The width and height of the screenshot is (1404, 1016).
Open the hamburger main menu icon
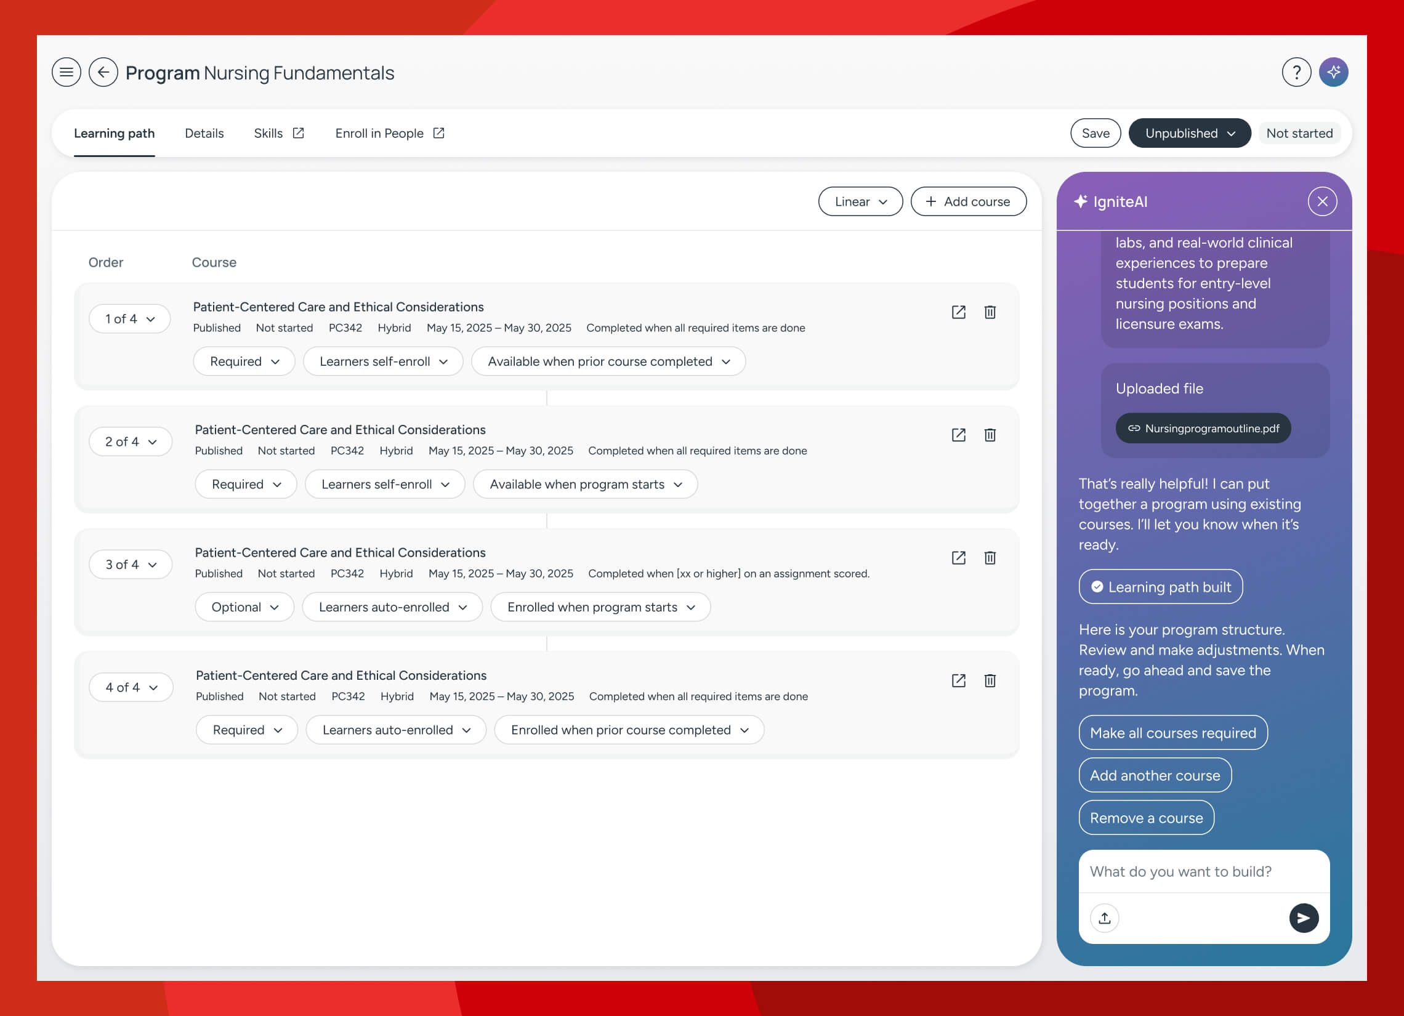coord(67,73)
